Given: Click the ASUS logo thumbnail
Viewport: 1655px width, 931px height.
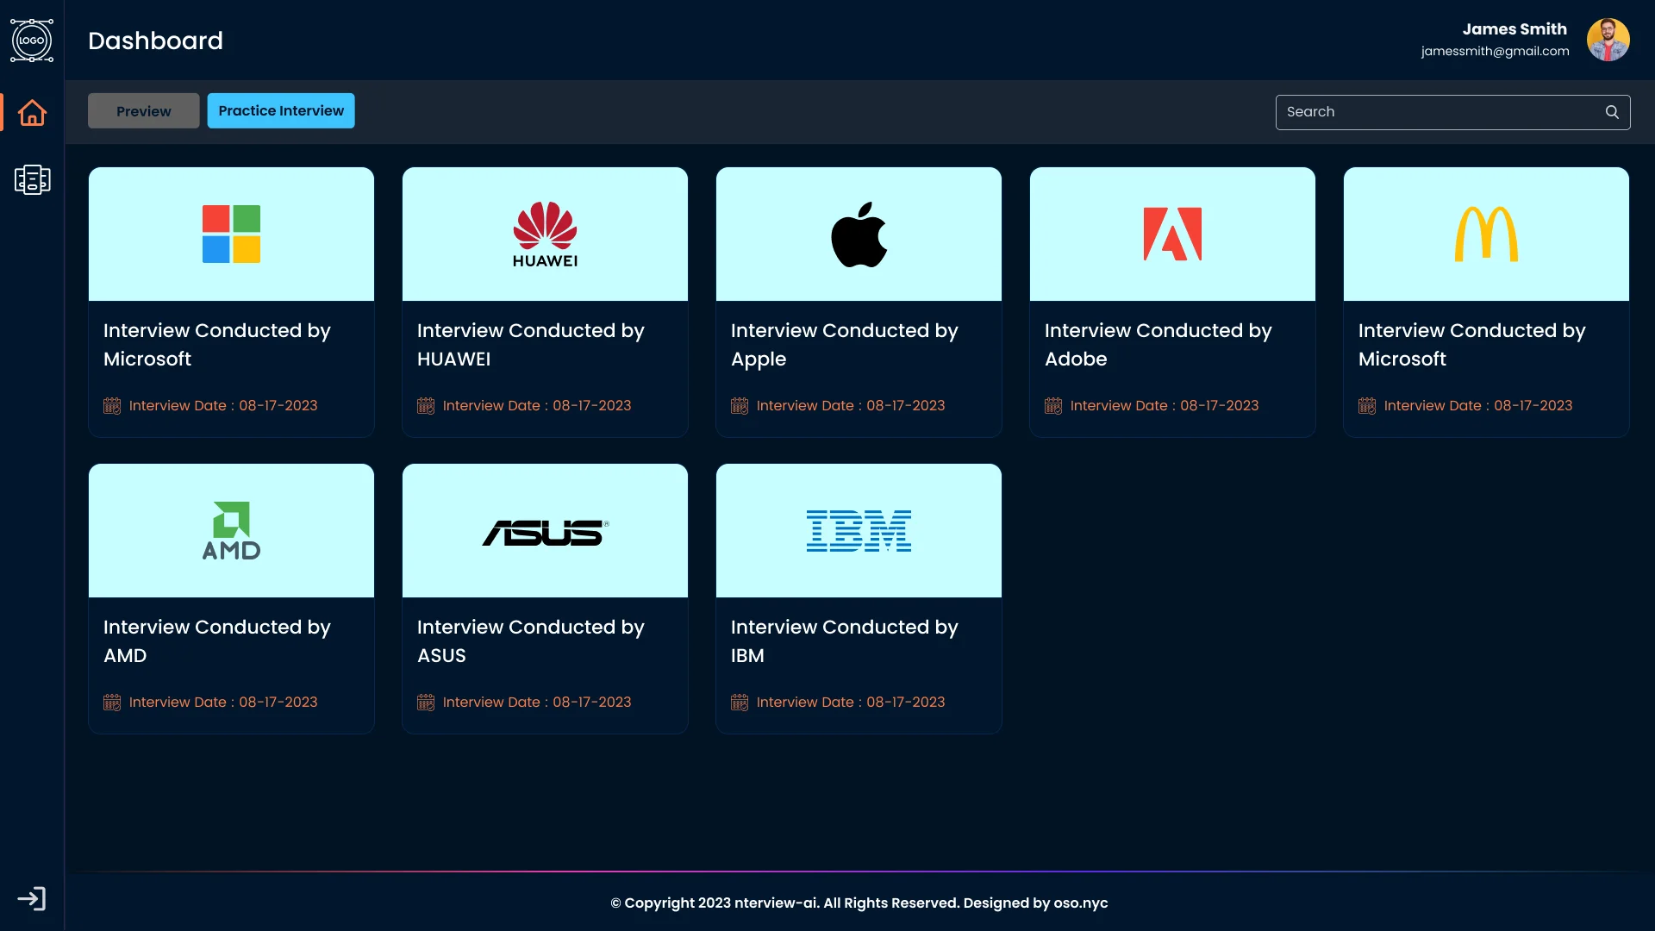Looking at the screenshot, I should (545, 533).
